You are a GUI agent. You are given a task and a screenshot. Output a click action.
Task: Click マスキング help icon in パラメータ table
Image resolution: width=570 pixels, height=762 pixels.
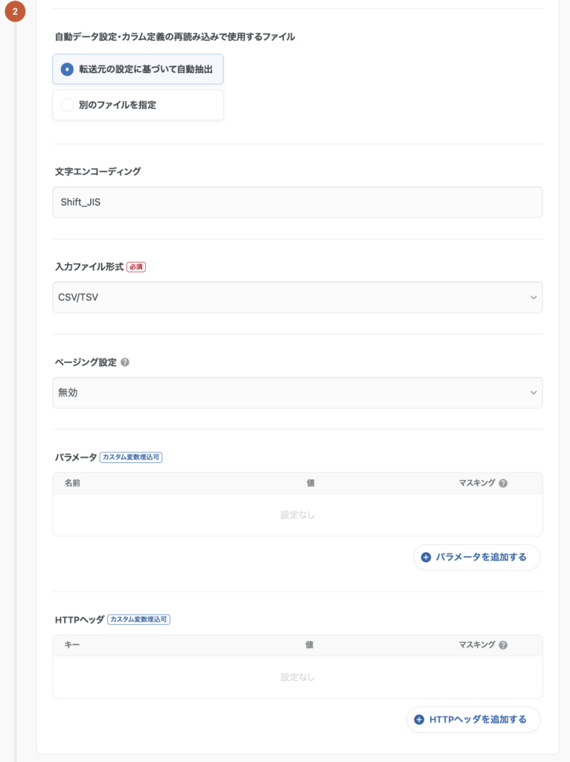pyautogui.click(x=503, y=483)
